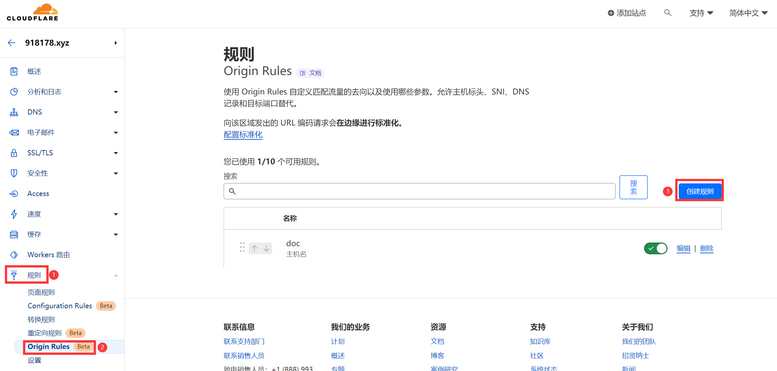The height and width of the screenshot is (371, 777).
Task: Open 招贤纳士 footer link
Action: point(635,355)
